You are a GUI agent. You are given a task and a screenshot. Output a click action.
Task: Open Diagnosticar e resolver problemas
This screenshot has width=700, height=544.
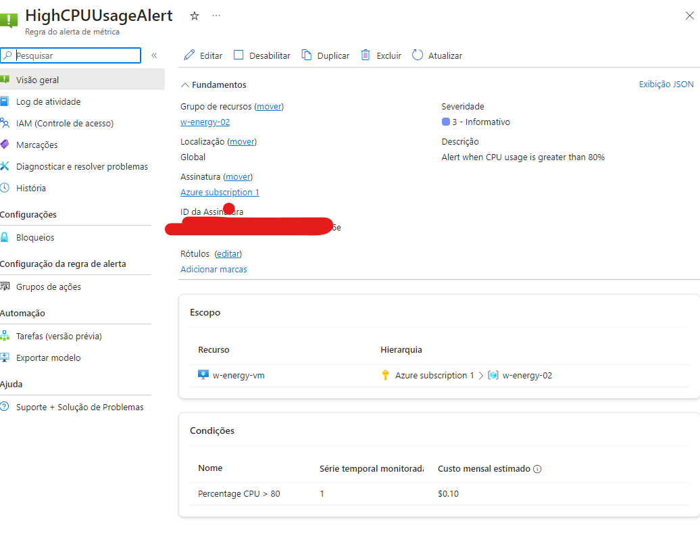point(82,166)
